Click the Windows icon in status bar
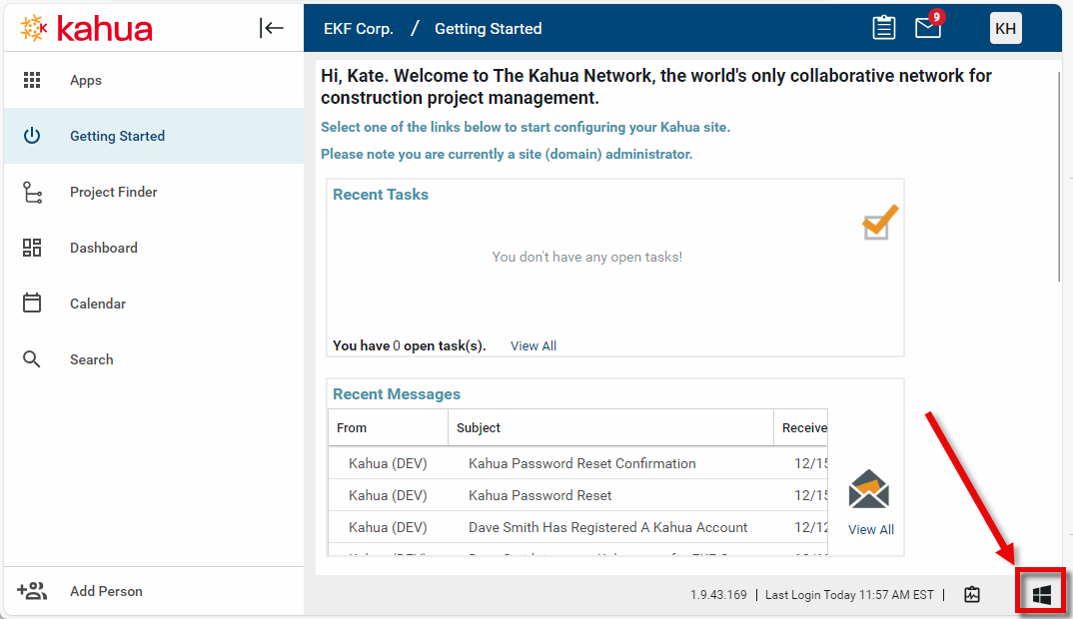 (1041, 595)
